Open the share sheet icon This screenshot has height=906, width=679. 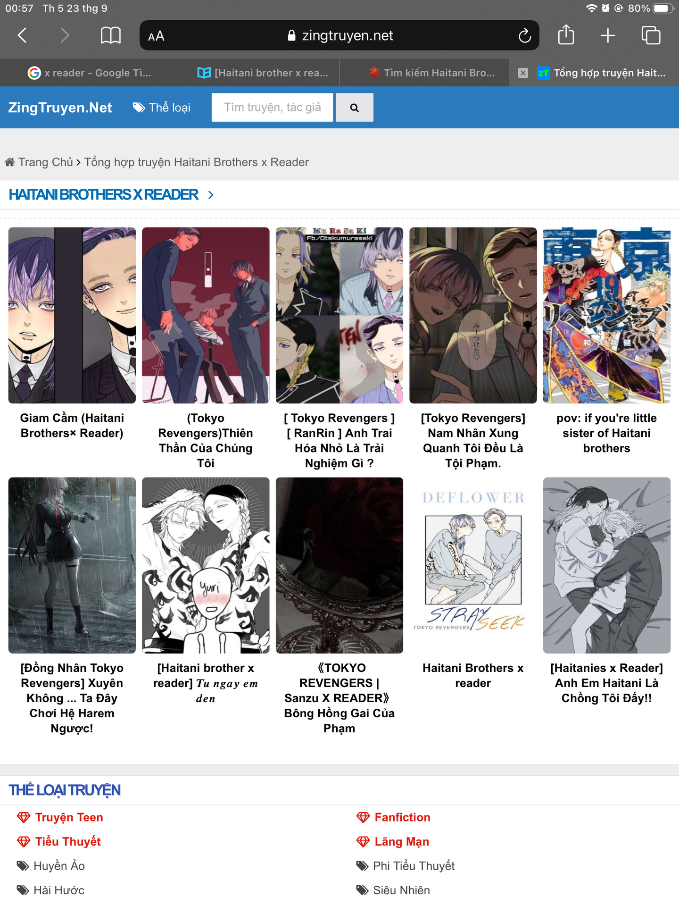pos(566,35)
